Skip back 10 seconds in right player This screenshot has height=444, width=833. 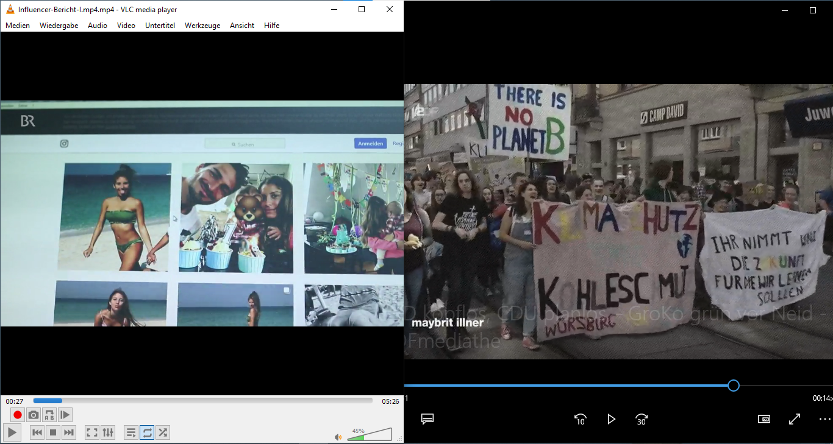(x=580, y=419)
